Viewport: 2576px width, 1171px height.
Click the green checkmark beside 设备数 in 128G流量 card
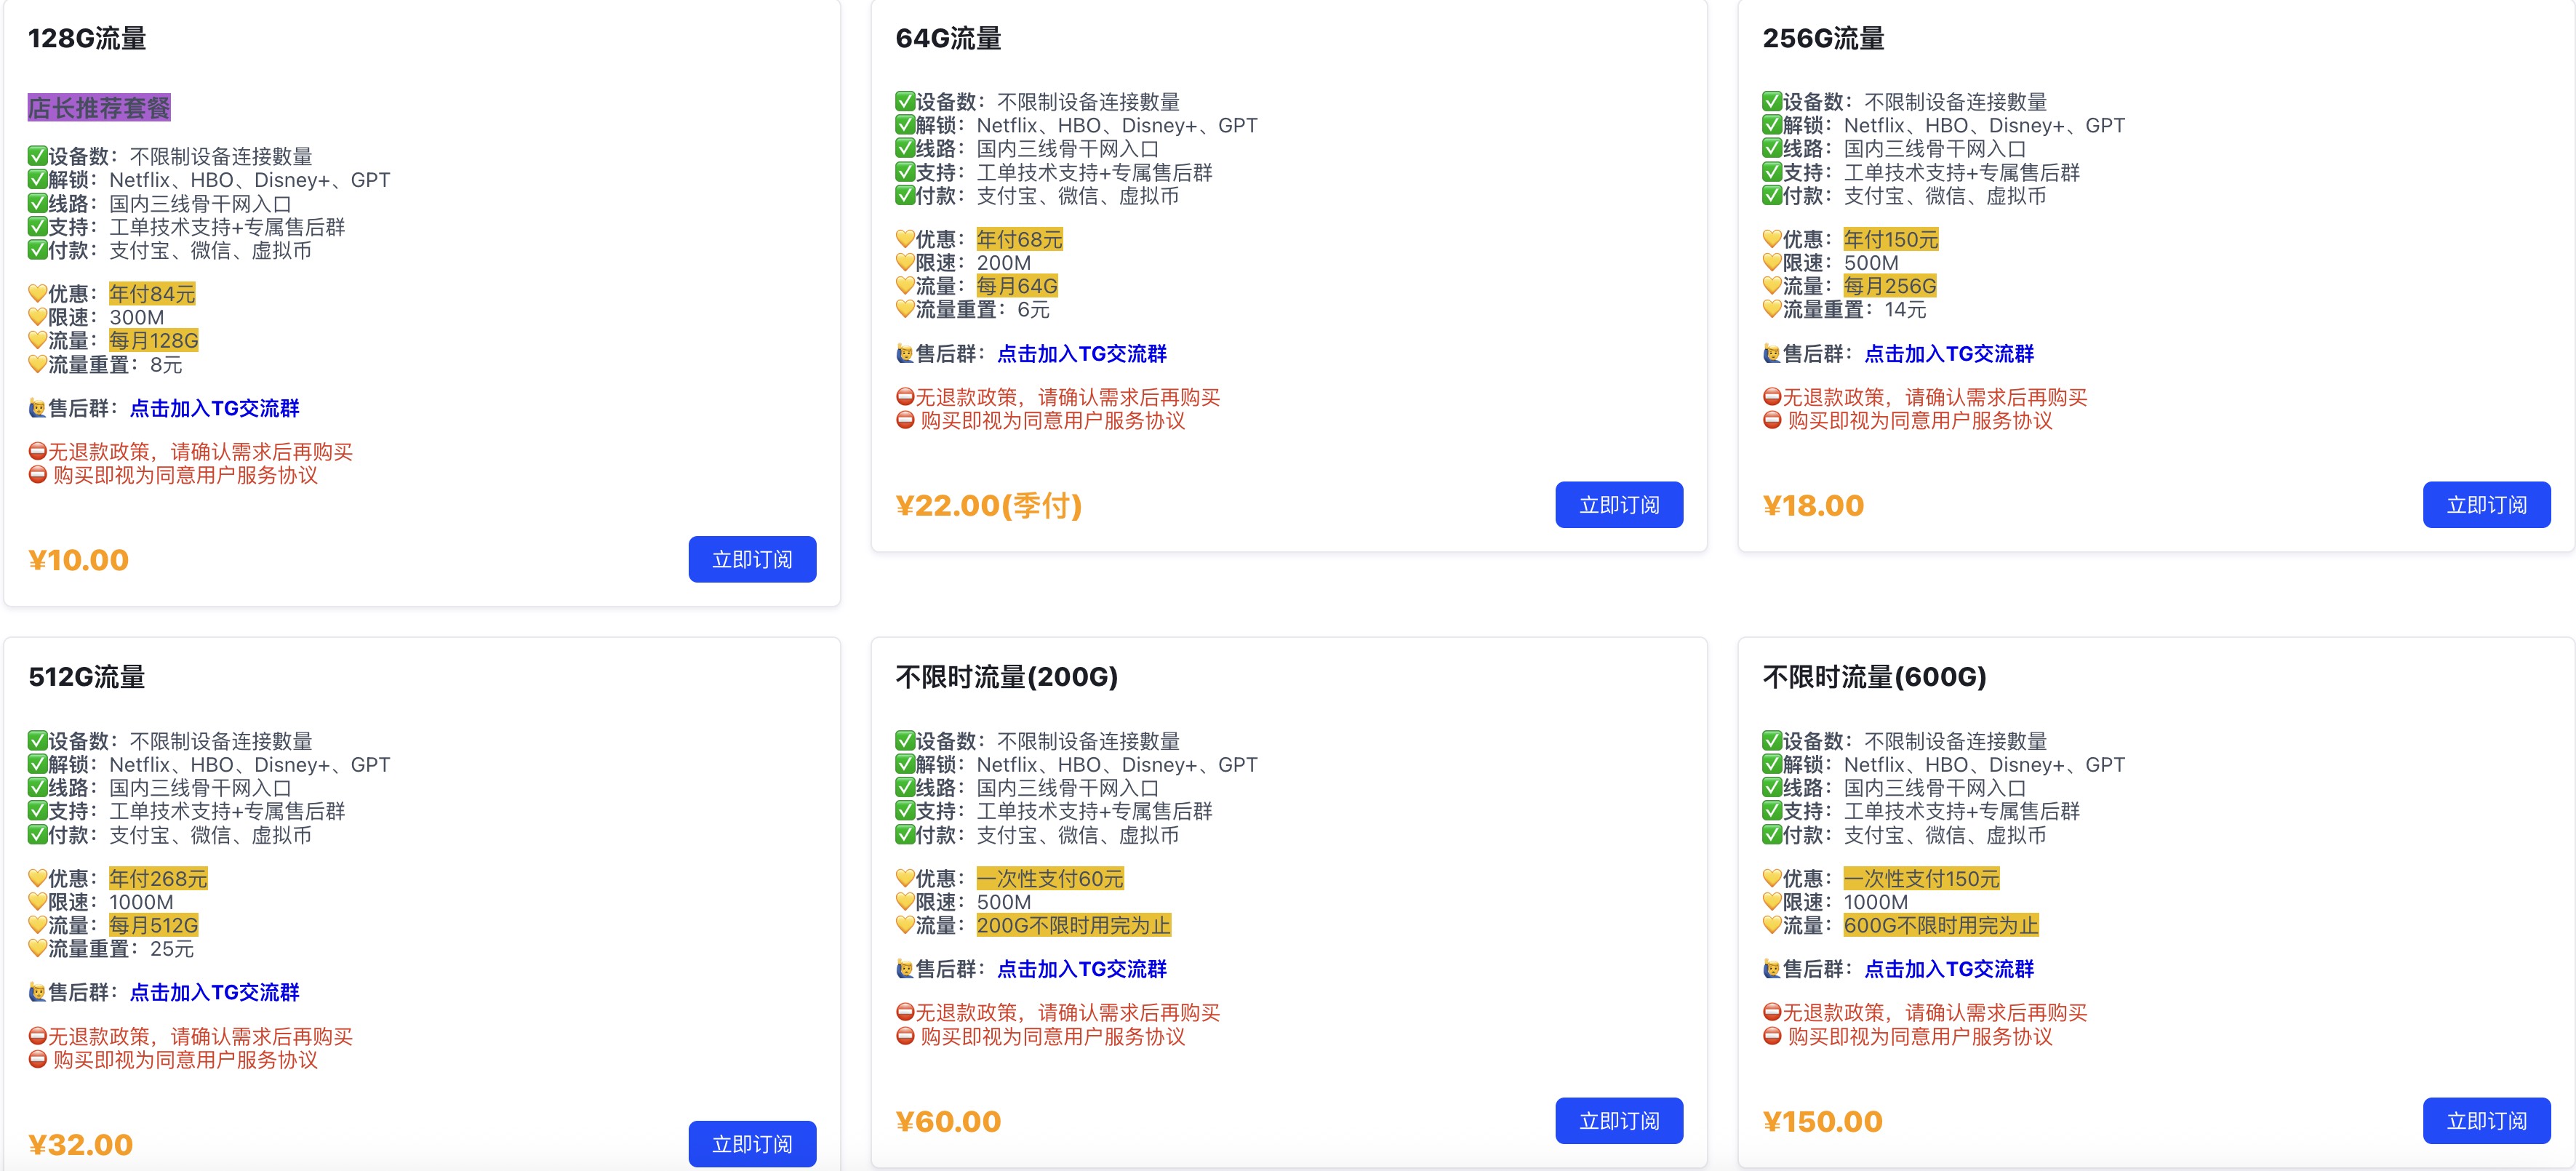[x=38, y=156]
